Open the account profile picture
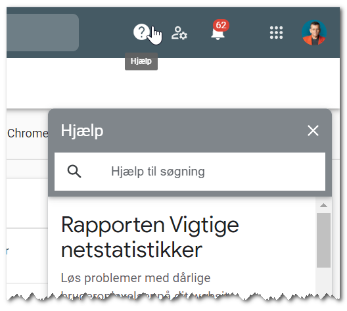The width and height of the screenshot is (347, 311). coord(314,32)
